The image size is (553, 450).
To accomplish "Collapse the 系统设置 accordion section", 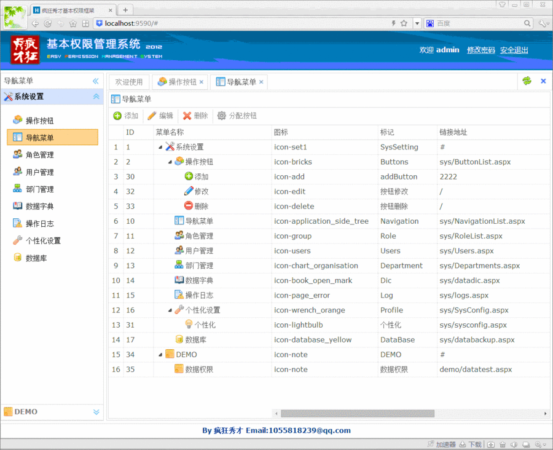I will [x=96, y=97].
